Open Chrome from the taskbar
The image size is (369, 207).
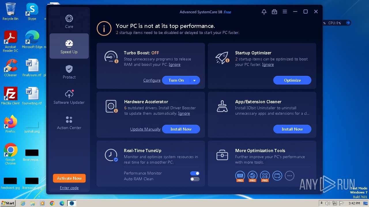coord(52,203)
